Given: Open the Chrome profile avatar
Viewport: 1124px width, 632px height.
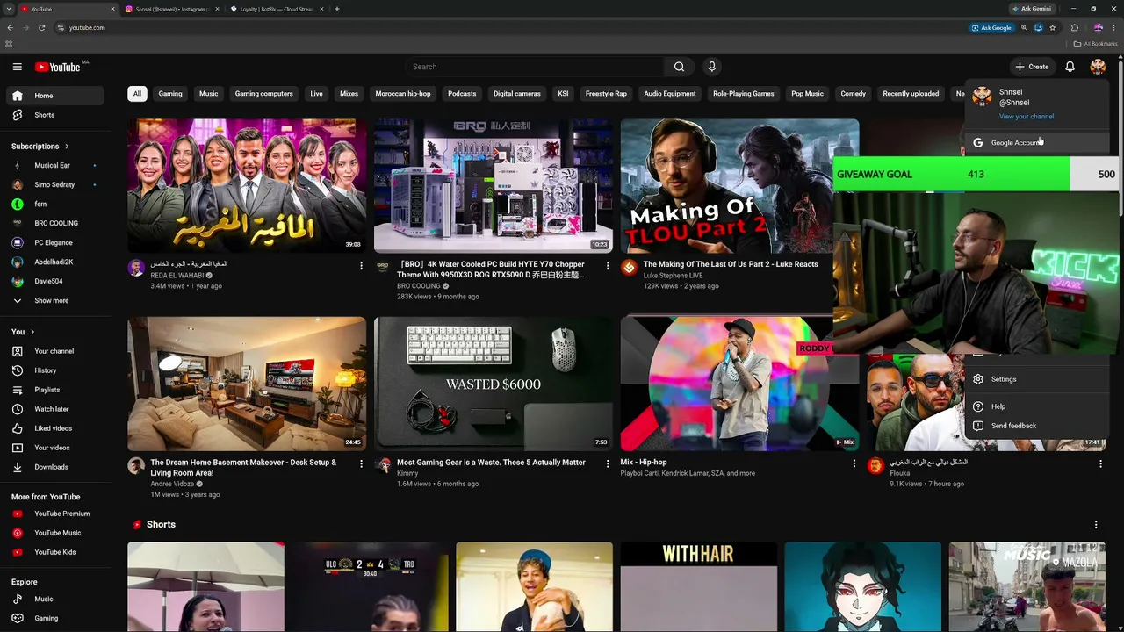Looking at the screenshot, I should pyautogui.click(x=1099, y=28).
